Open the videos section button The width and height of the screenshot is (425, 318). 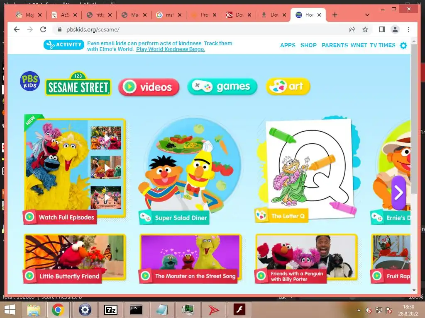149,87
